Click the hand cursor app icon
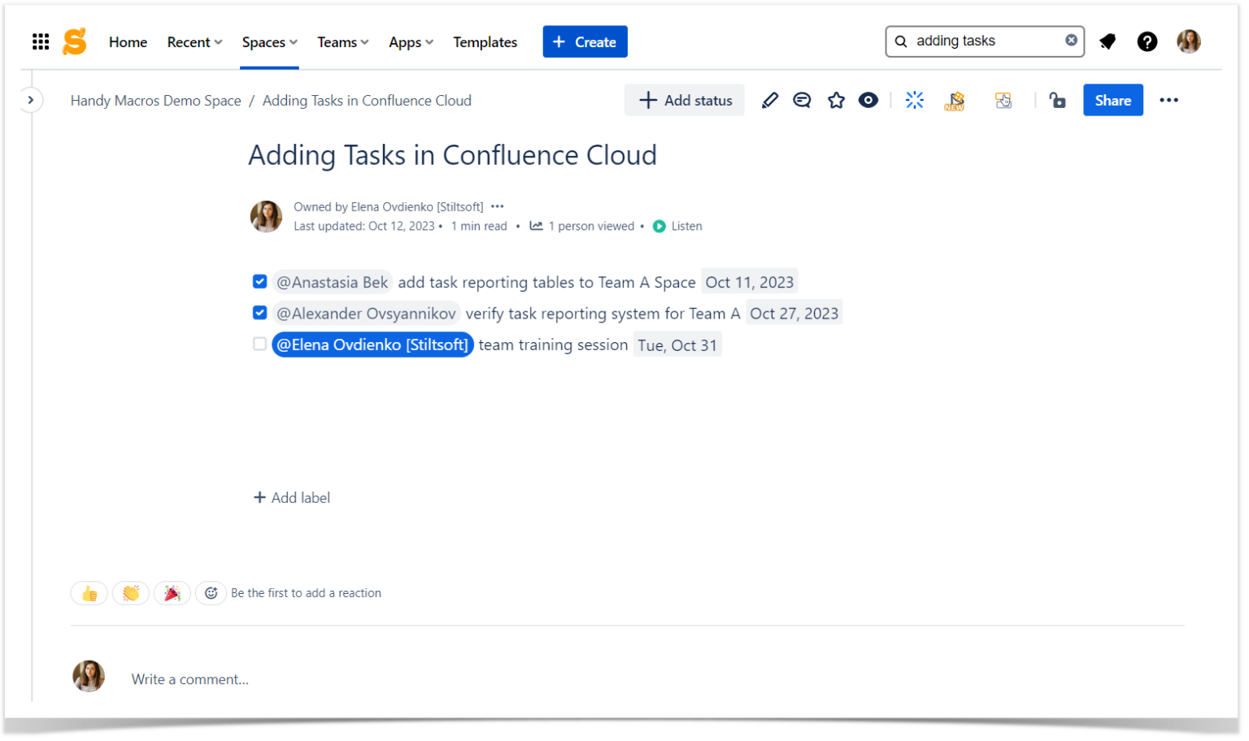1249x741 pixels. 1003,100
